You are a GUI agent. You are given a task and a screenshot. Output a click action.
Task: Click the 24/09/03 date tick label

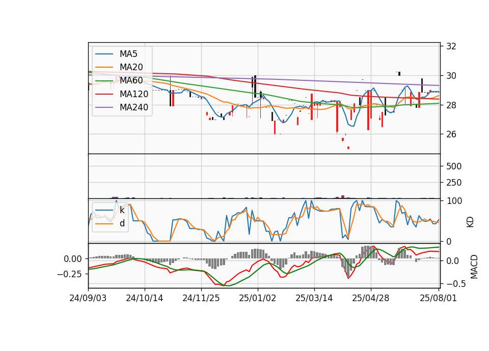click(x=88, y=298)
